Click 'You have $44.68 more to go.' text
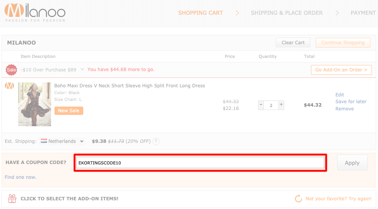378x209 pixels. pos(121,70)
